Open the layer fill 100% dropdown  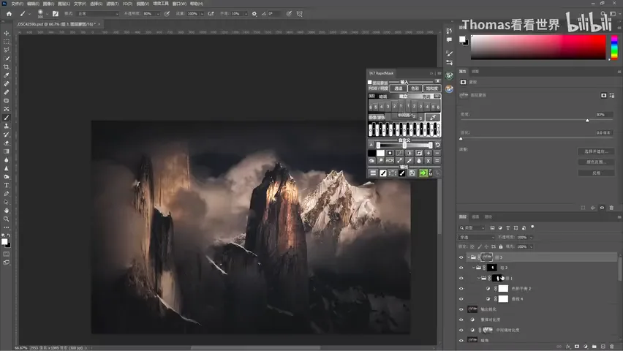tap(531, 246)
